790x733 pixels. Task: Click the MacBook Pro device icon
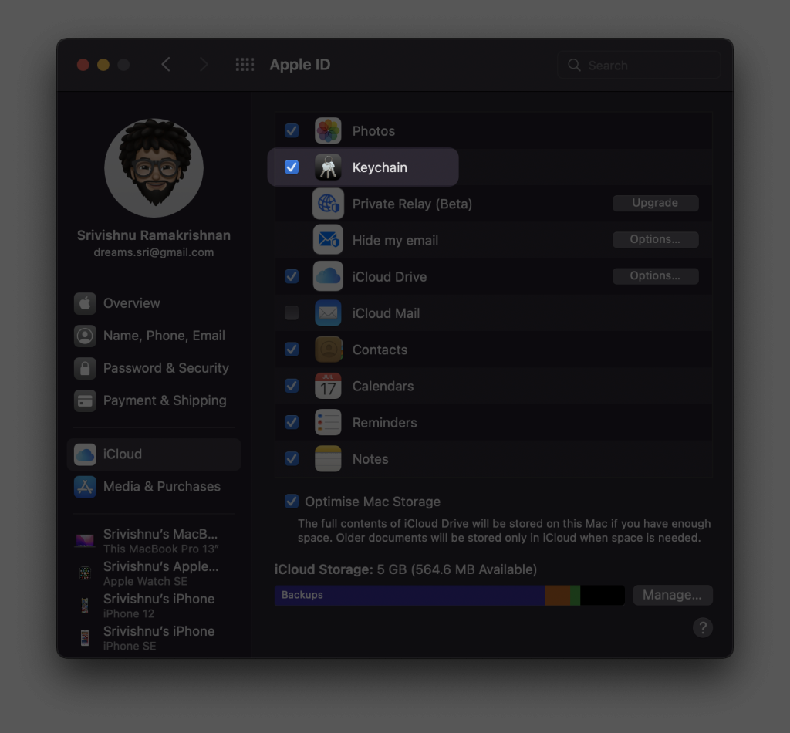[x=85, y=541]
